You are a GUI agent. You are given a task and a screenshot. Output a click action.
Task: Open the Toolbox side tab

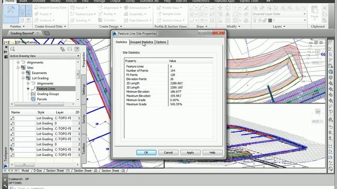(84, 148)
